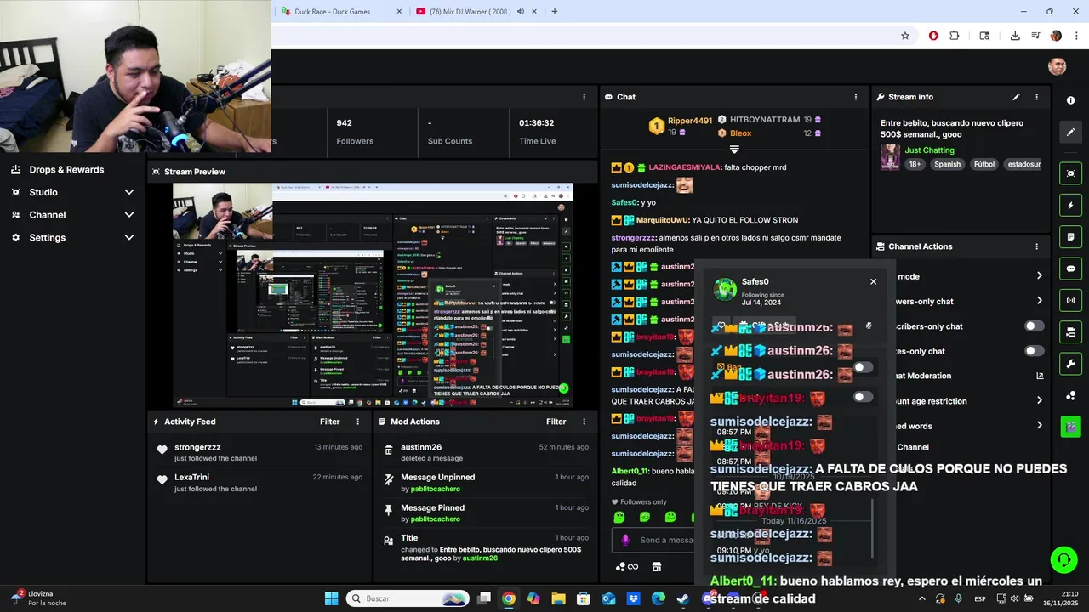The width and height of the screenshot is (1089, 612).
Task: Edit stream info with the pencil icon
Action: (x=1016, y=97)
